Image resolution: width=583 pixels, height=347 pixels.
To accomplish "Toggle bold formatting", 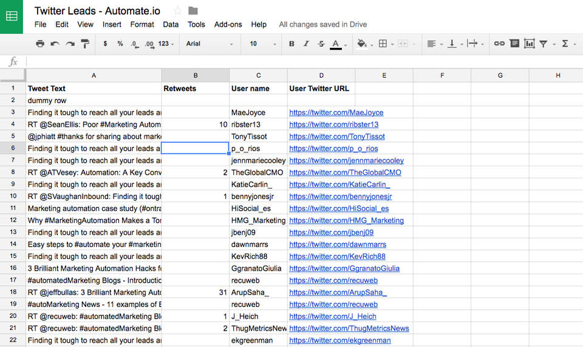I will tap(291, 44).
